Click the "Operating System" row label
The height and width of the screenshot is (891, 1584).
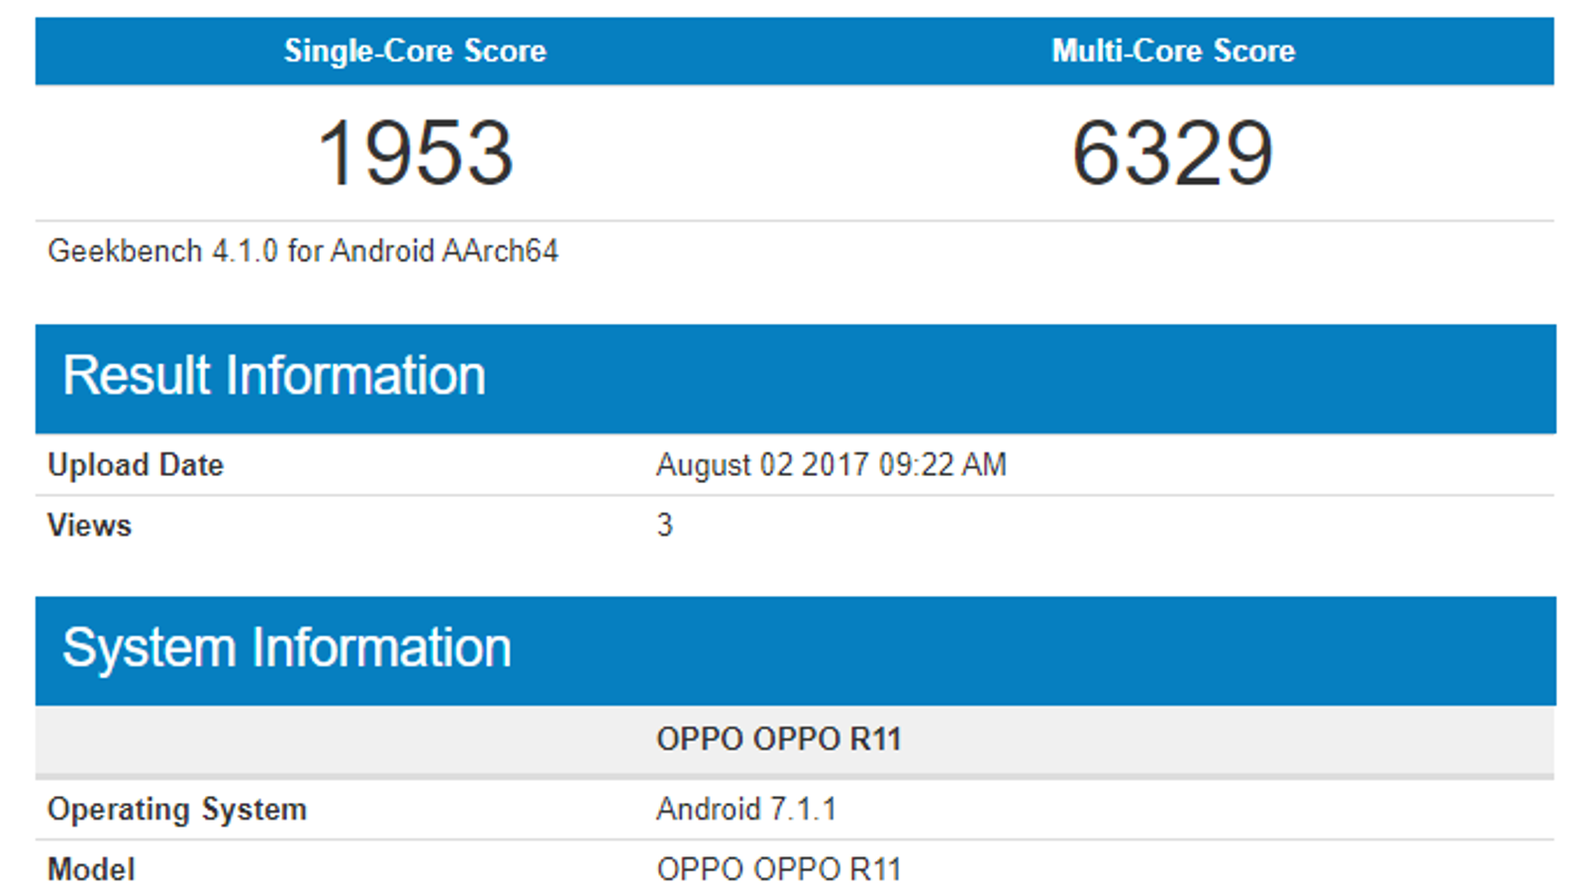tap(177, 809)
